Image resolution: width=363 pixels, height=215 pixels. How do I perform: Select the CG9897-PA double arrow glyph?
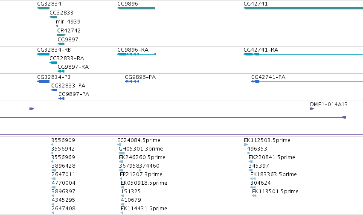tap(61, 99)
